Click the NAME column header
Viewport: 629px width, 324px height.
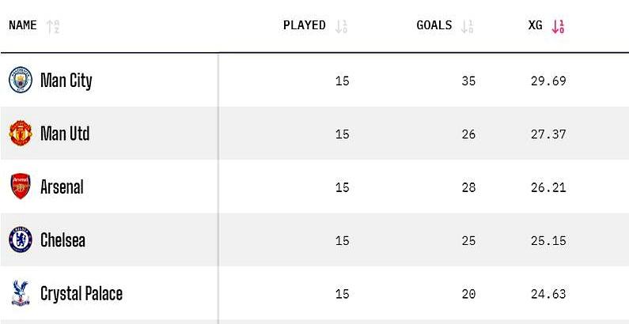(x=23, y=25)
